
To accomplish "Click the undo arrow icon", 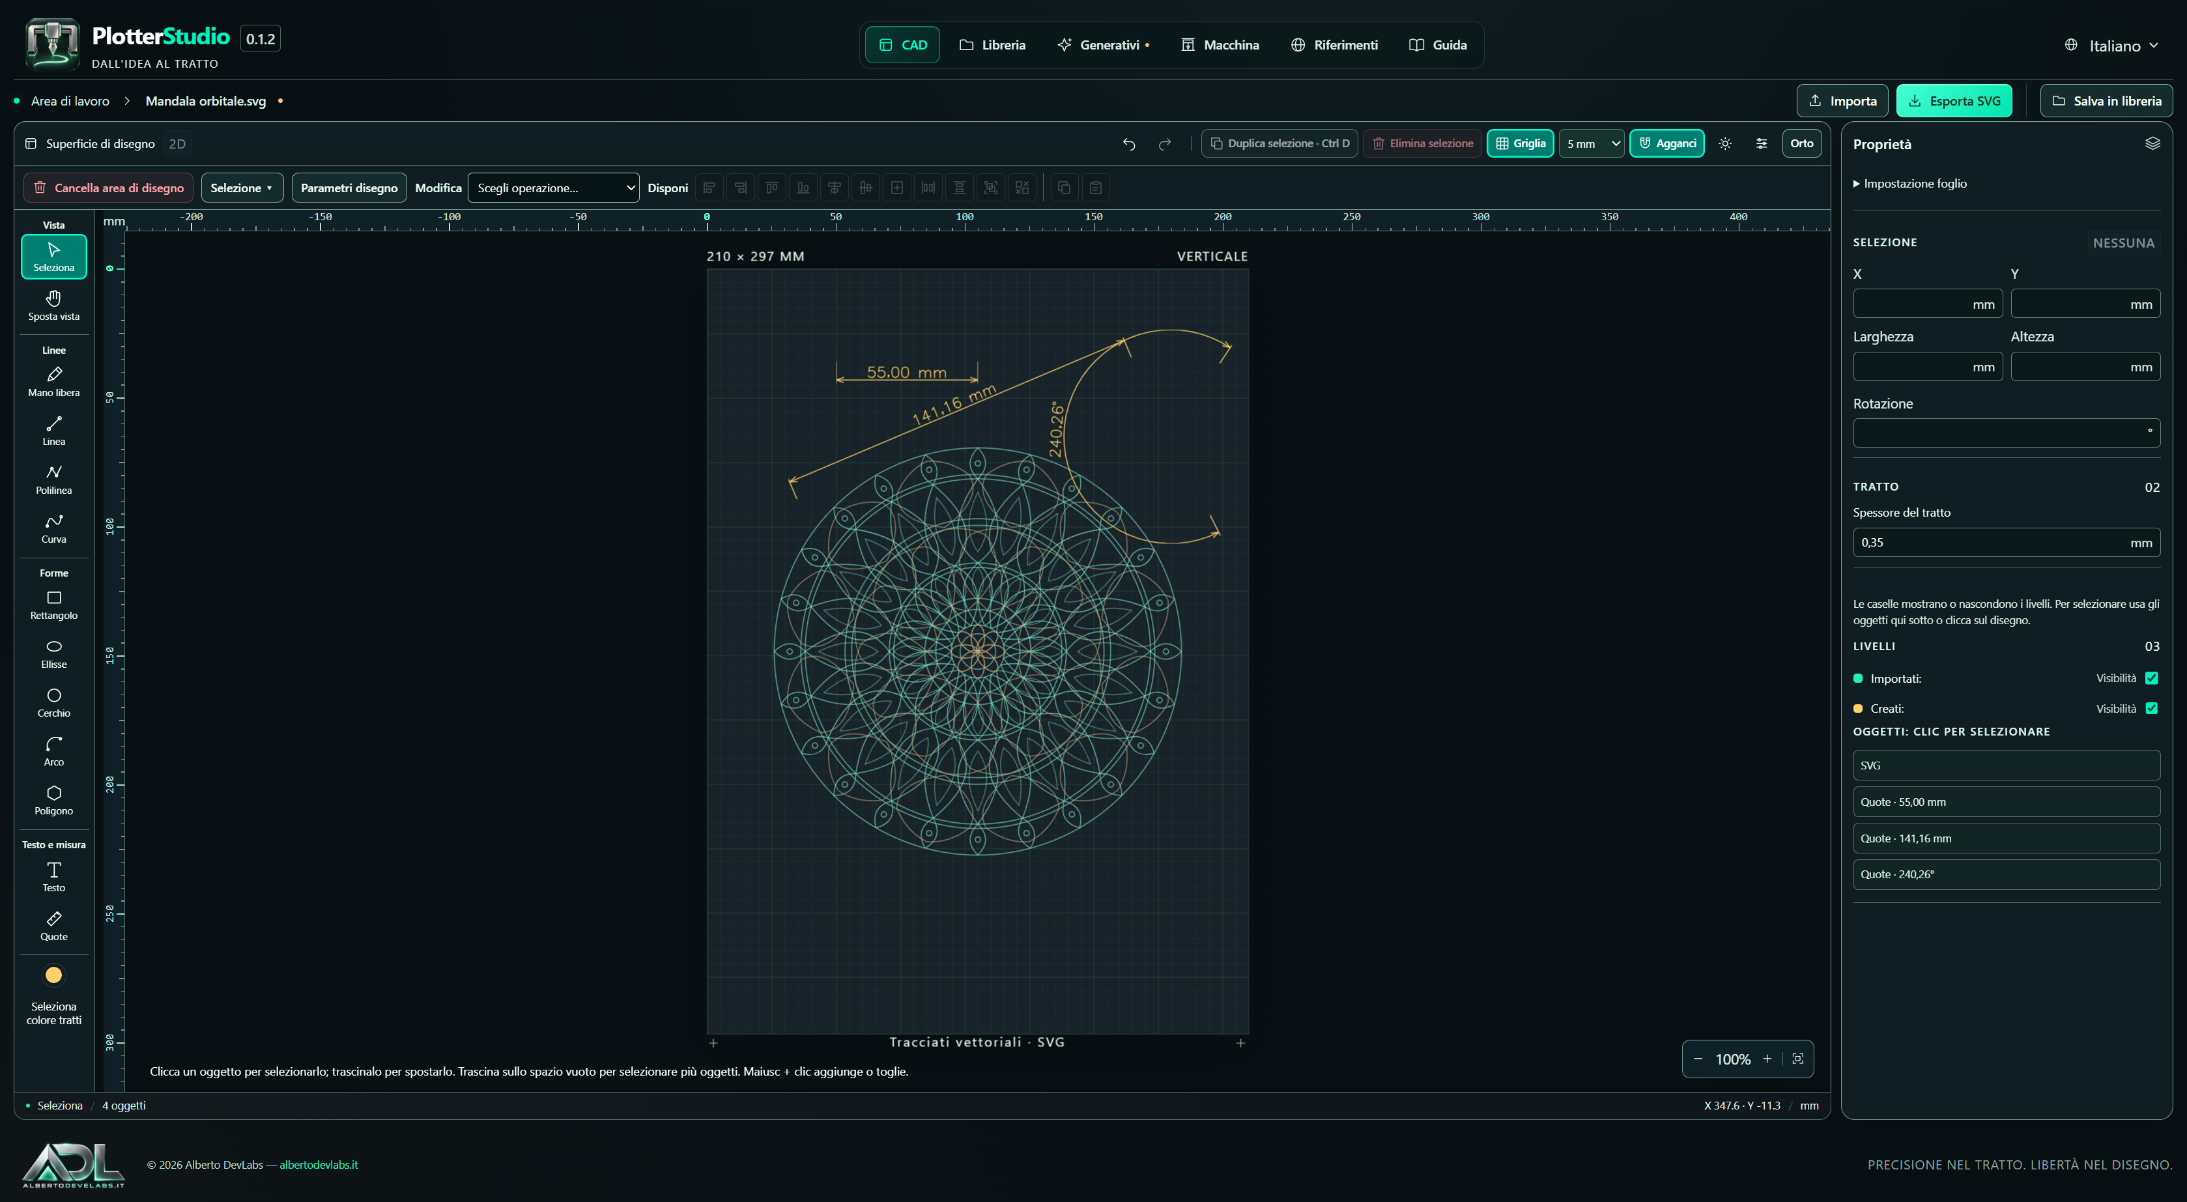I will (x=1128, y=143).
